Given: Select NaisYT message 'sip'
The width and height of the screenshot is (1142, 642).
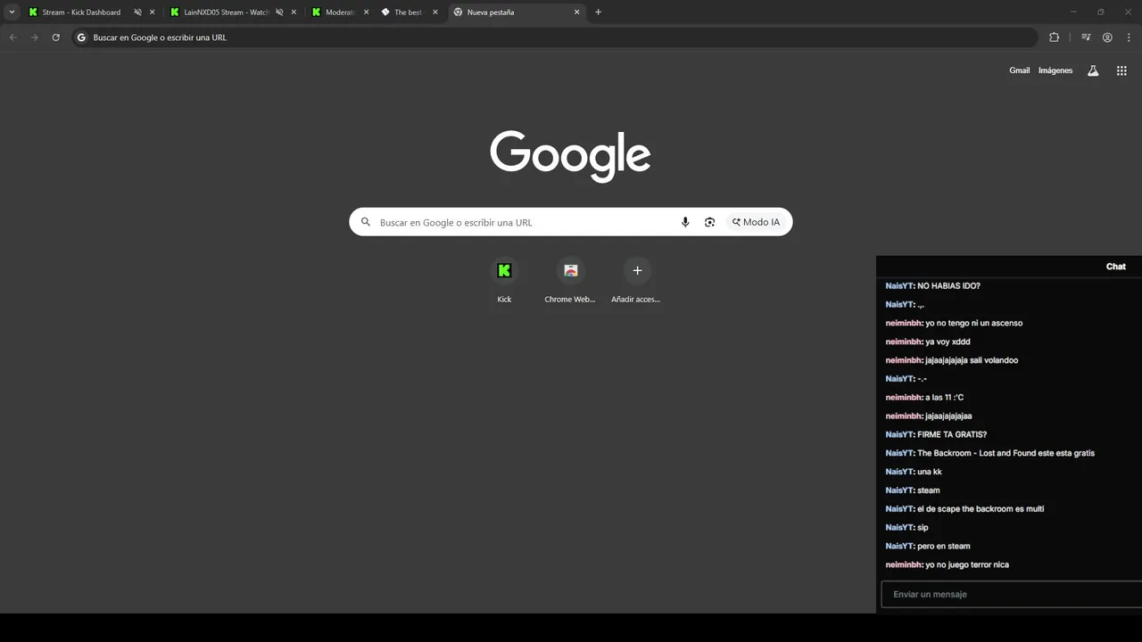Looking at the screenshot, I should [906, 528].
